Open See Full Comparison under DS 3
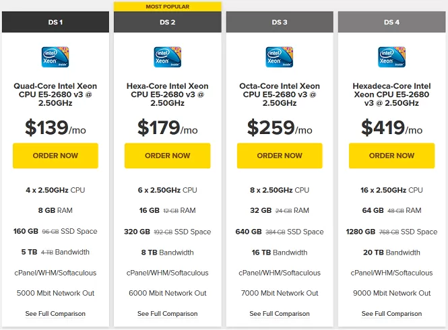Image resolution: width=448 pixels, height=330 pixels. [x=280, y=314]
